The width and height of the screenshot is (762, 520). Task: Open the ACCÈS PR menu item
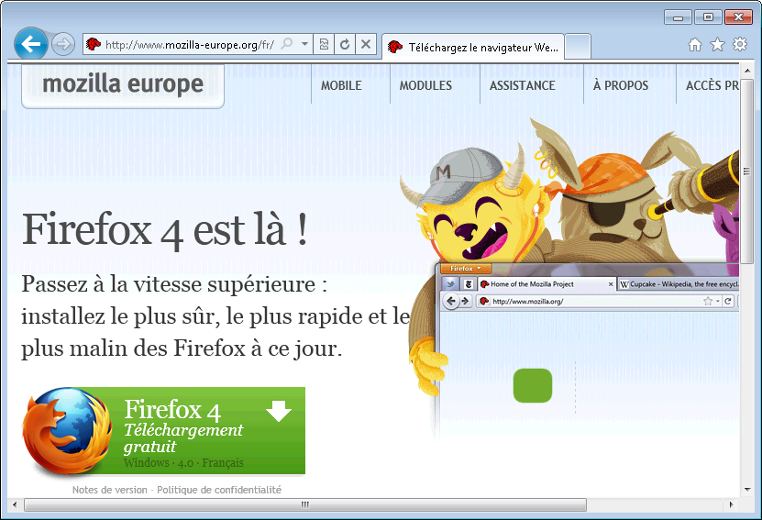[x=712, y=85]
